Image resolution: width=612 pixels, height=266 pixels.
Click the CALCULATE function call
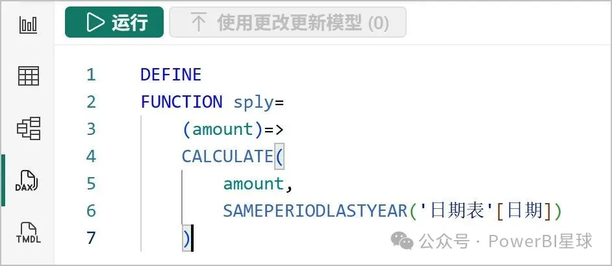(x=227, y=156)
